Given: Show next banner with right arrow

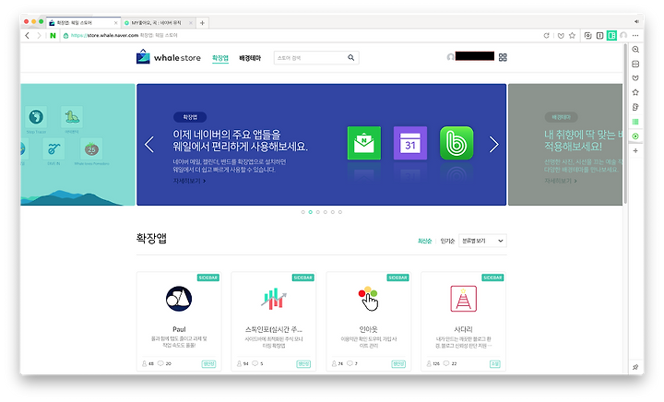Looking at the screenshot, I should [x=494, y=145].
